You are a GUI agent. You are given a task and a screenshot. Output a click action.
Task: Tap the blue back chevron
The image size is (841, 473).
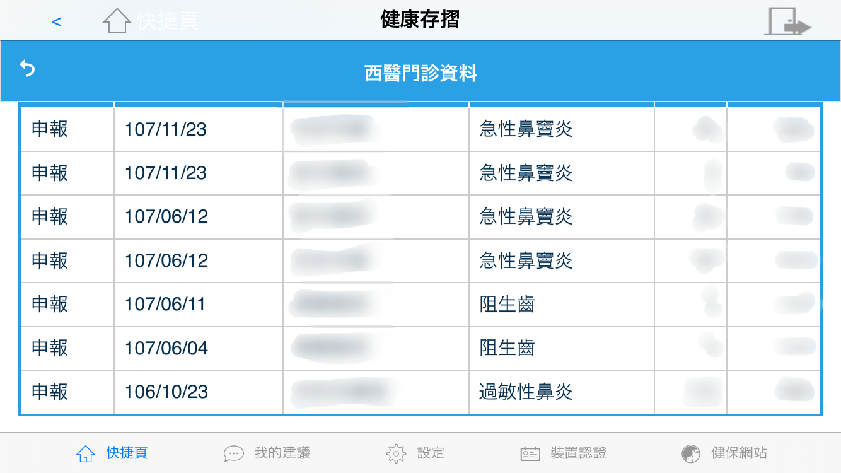(x=57, y=22)
